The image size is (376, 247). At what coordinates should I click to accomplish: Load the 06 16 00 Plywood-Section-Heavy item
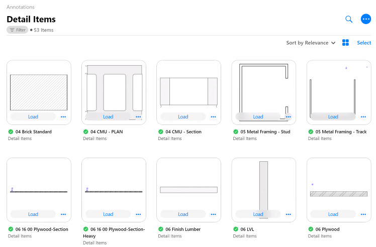click(108, 214)
